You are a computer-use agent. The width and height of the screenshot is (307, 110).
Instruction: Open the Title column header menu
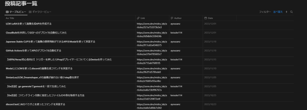pyautogui.click(x=70, y=18)
